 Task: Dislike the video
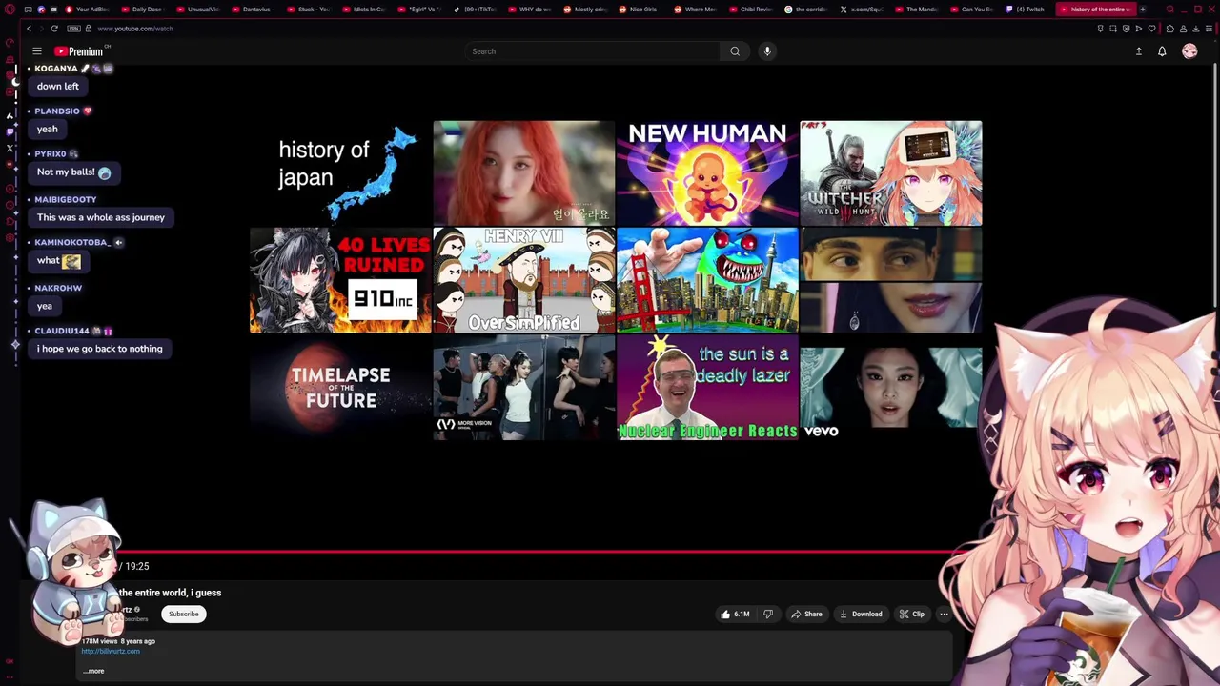pyautogui.click(x=768, y=615)
